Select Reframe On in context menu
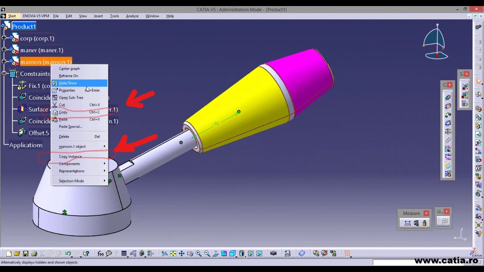 [x=79, y=76]
